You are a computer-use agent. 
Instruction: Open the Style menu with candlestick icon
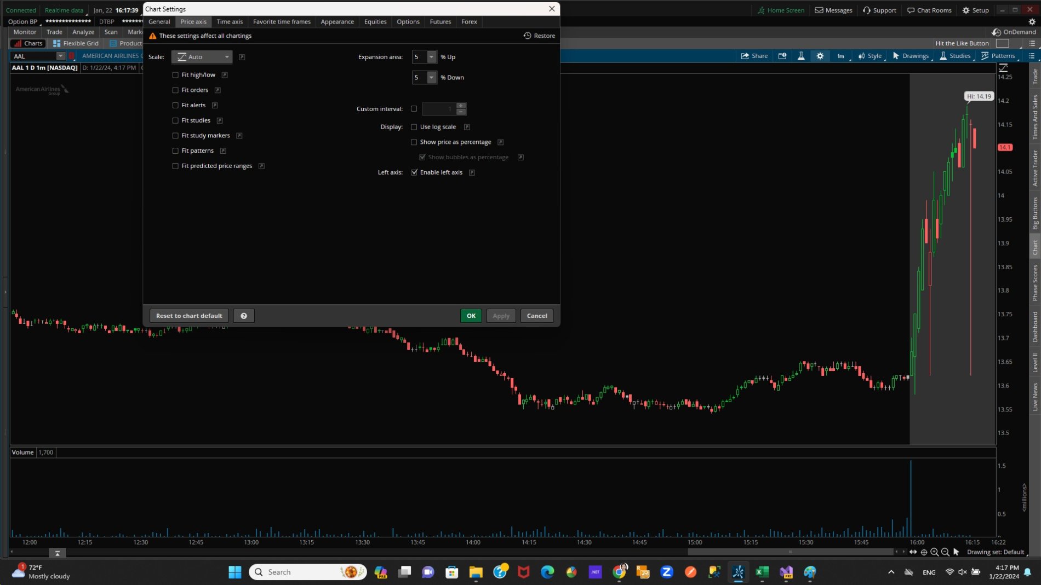point(870,56)
